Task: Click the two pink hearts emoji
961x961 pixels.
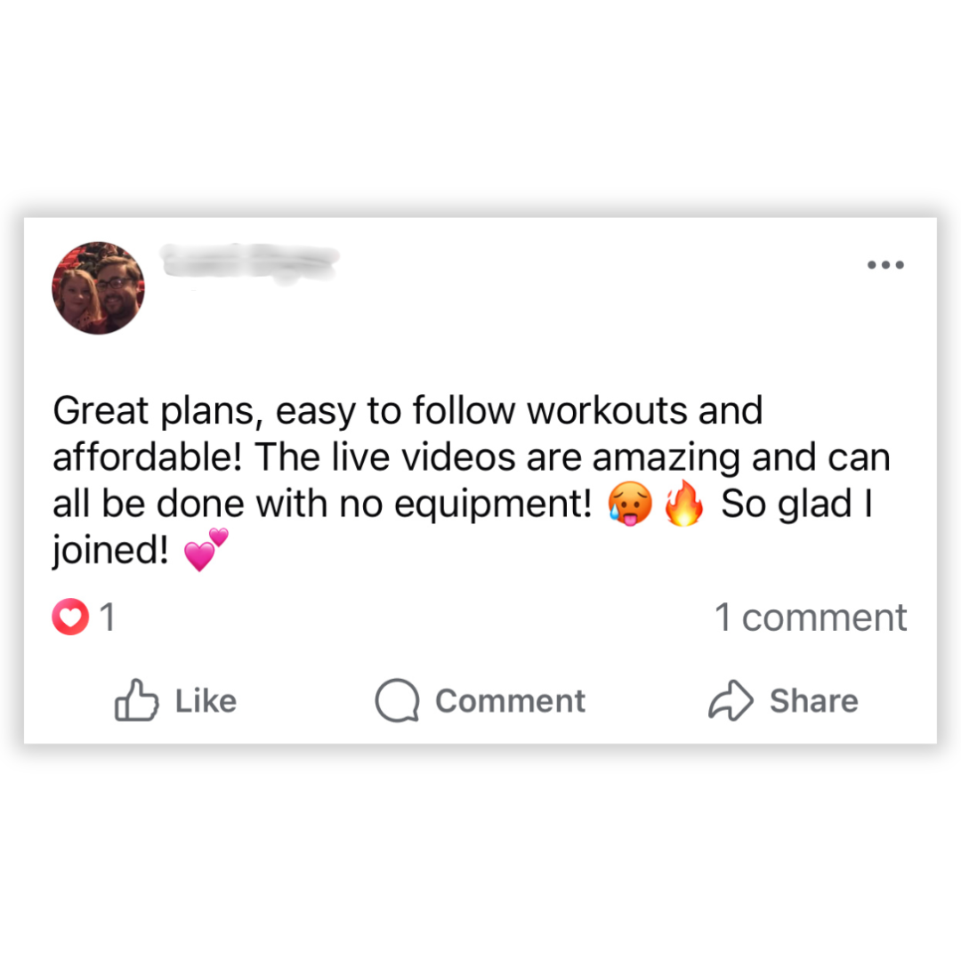Action: coord(206,549)
